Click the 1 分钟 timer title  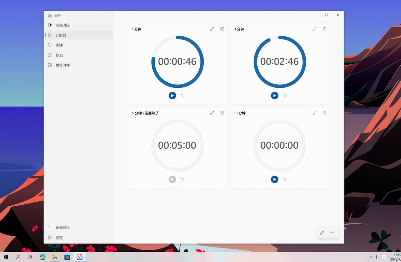point(136,29)
